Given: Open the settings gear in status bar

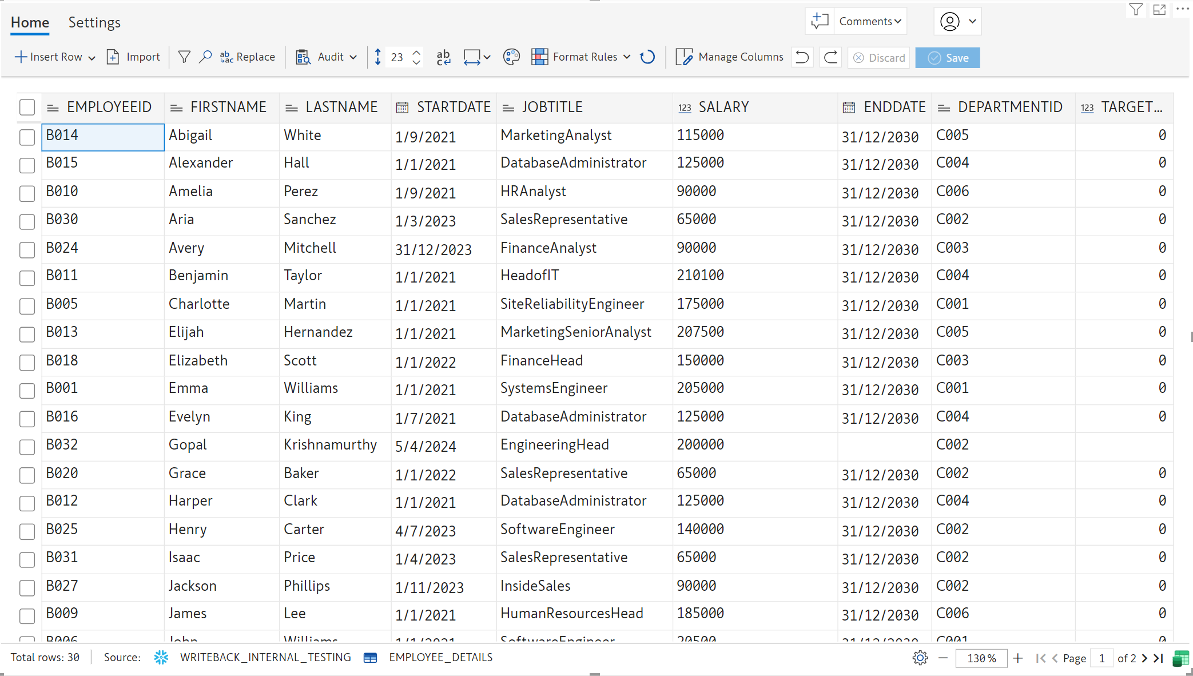Looking at the screenshot, I should [920, 658].
